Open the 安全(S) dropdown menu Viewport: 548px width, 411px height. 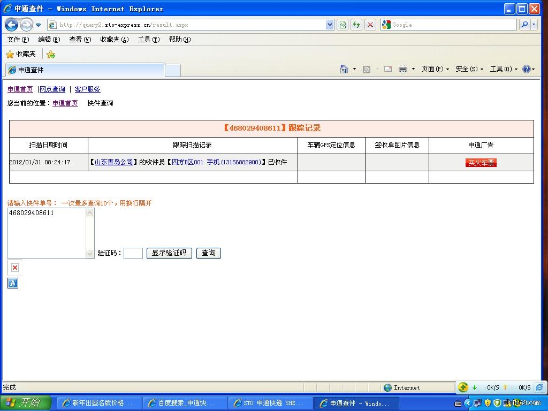point(469,69)
